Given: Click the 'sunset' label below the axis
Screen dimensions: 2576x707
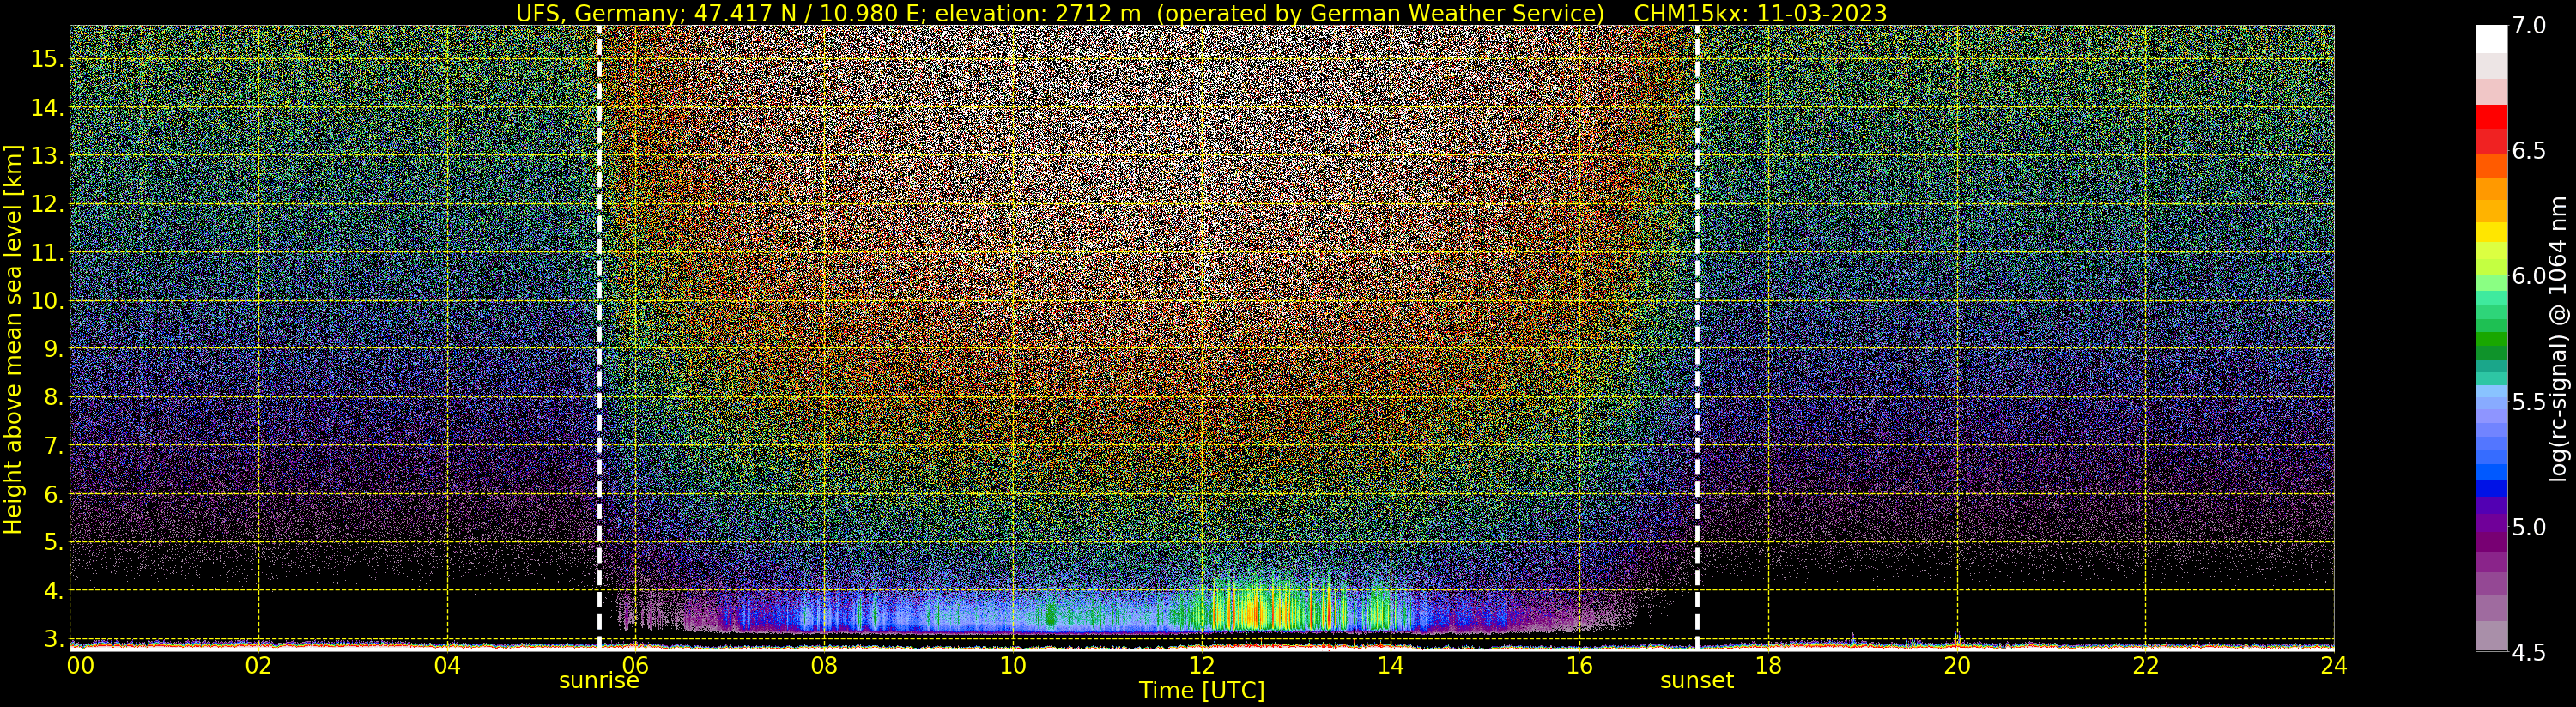Looking at the screenshot, I should click(x=1697, y=681).
